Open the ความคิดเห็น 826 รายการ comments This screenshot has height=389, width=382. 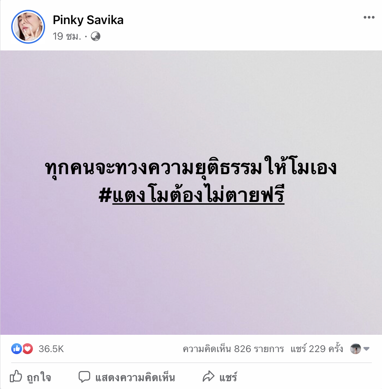(233, 349)
